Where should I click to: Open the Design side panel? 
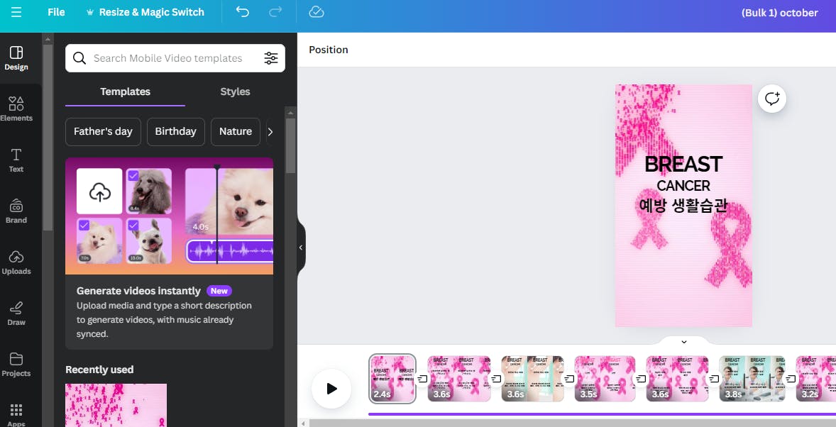16,58
